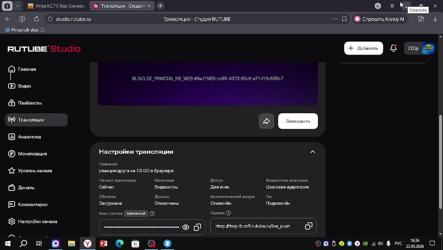Click the studio.rutube.ru address bar
Image resolution: width=443 pixels, height=250 pixels.
click(73, 19)
